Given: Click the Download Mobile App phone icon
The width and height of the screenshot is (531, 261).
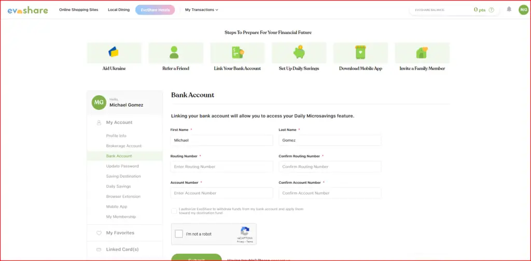Looking at the screenshot, I should click(361, 52).
